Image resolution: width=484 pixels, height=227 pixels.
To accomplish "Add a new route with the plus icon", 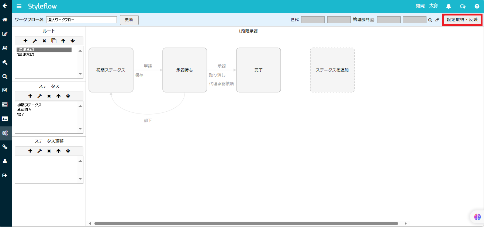I will tap(25, 41).
